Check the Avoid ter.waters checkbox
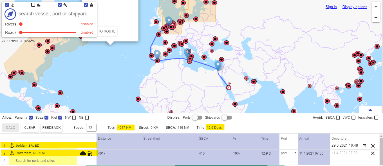Screen dimensions: 383x166 pos(376,118)
